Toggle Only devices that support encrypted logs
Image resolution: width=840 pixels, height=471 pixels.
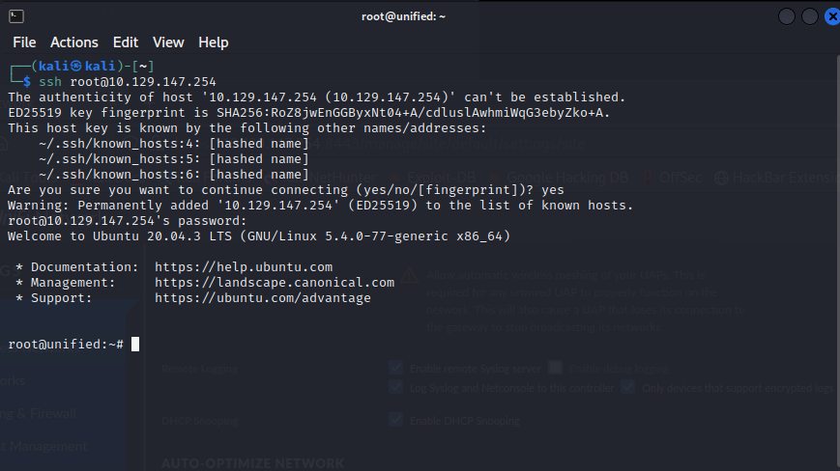[628, 387]
